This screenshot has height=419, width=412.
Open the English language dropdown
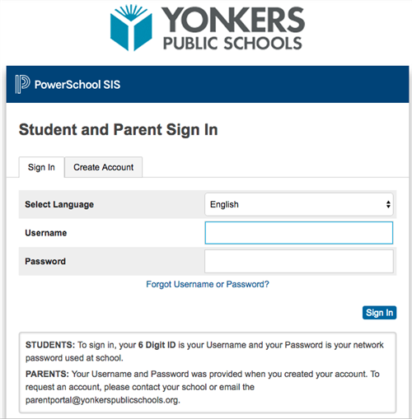coord(299,204)
